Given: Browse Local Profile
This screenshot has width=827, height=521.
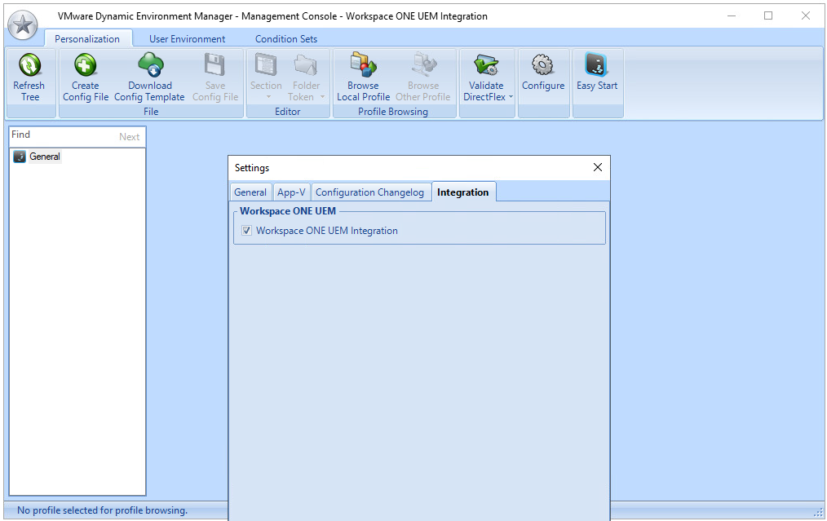Looking at the screenshot, I should click(x=364, y=78).
